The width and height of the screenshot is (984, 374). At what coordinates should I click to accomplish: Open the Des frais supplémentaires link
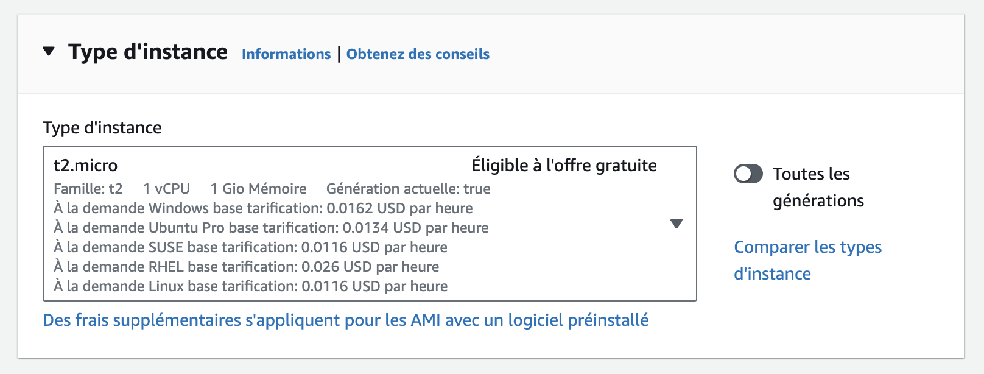(345, 320)
